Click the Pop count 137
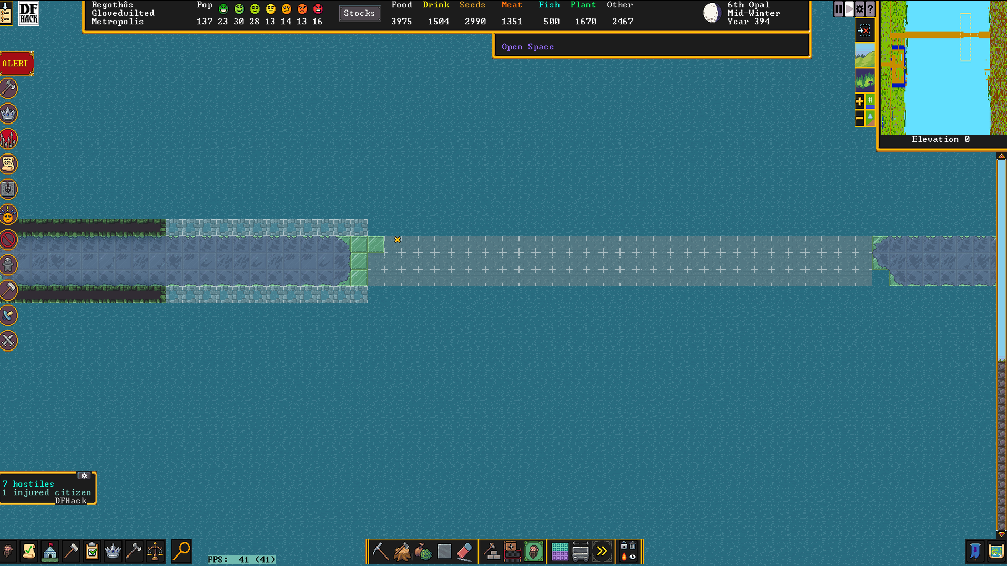Image resolution: width=1007 pixels, height=566 pixels. point(204,22)
